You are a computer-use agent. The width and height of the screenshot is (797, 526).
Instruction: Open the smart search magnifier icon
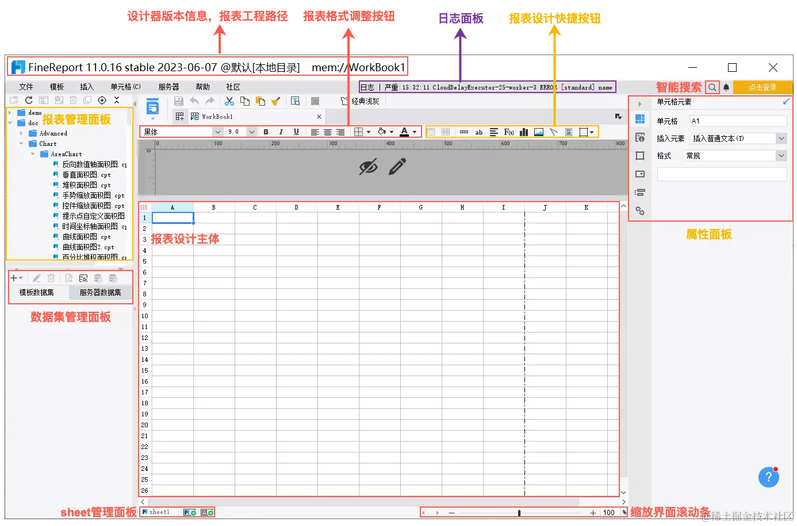click(x=712, y=87)
